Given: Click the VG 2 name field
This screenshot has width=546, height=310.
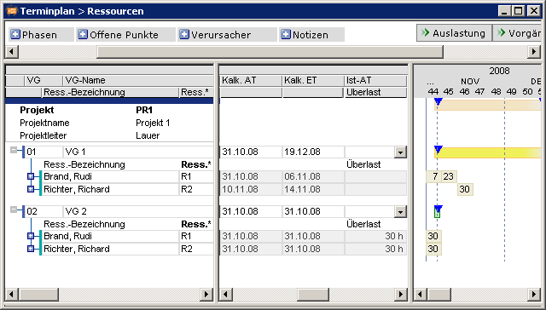Looking at the screenshot, I should 138,212.
